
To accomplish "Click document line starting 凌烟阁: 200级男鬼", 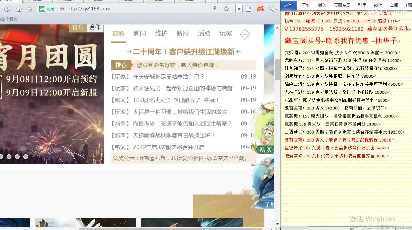I will (x=341, y=53).
